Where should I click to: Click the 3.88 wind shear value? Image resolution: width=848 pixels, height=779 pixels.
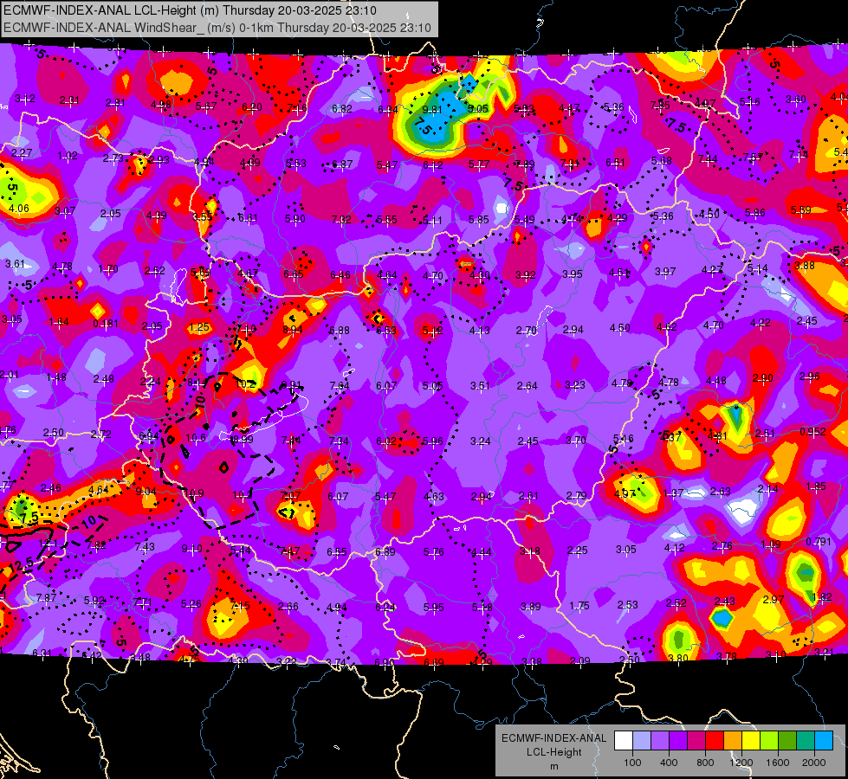(804, 266)
